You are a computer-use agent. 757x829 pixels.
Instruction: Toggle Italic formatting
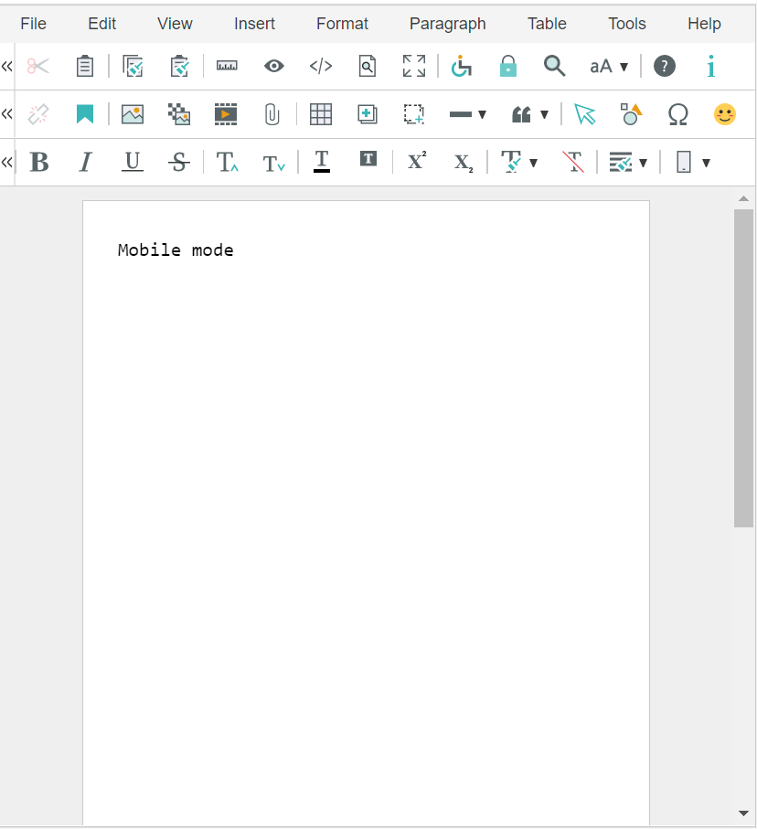85,163
